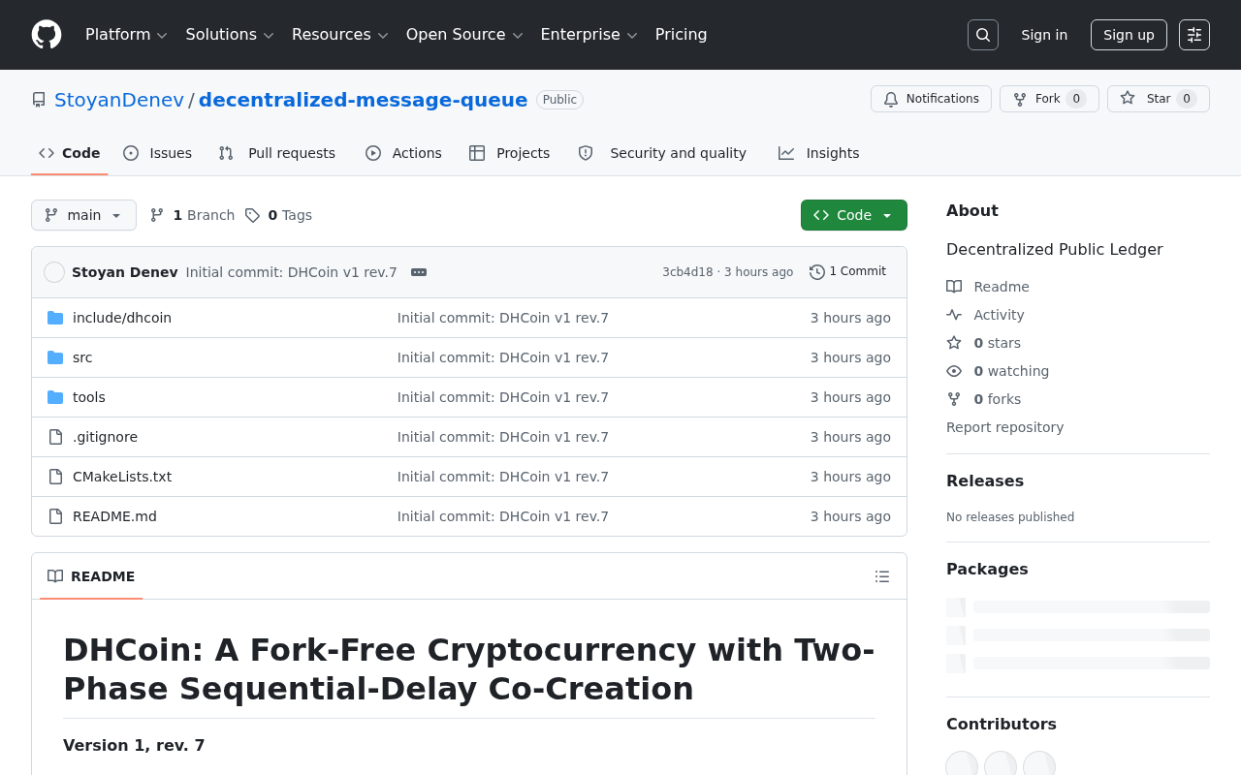Open the green Code dropdown button
Screen dimensions: 1241x775
854,215
